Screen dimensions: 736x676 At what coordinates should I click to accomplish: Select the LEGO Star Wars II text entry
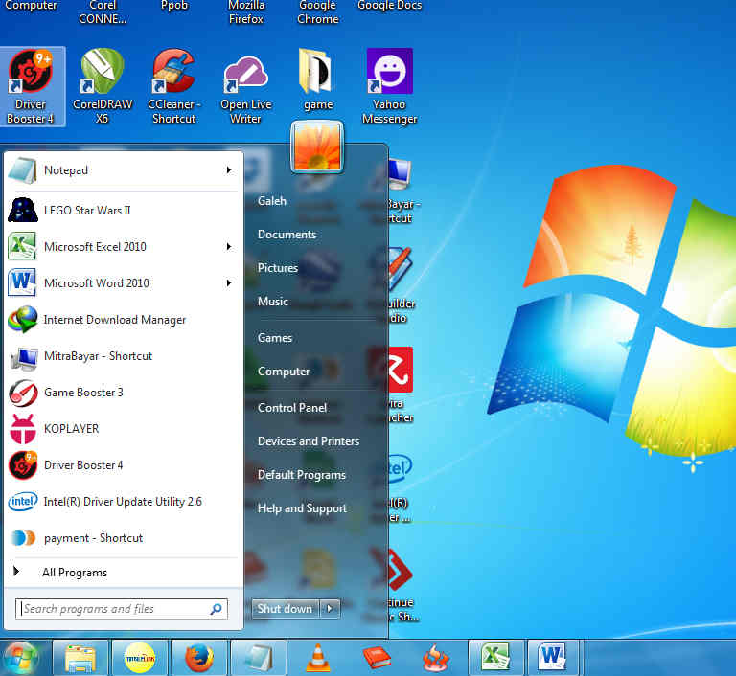(x=87, y=211)
